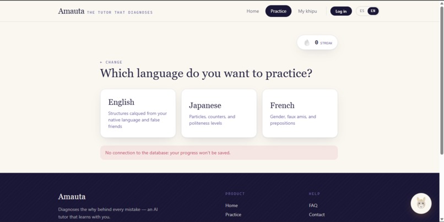Open Practice link in footer
The width and height of the screenshot is (444, 222).
pos(233,215)
